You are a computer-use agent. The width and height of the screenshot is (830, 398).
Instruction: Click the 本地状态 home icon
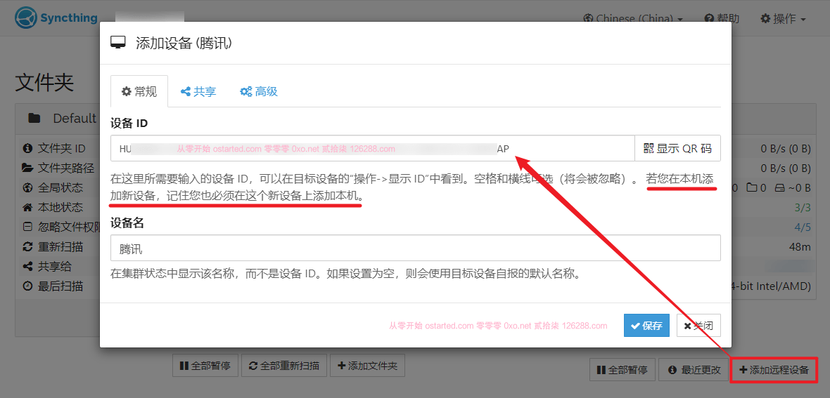[27, 207]
